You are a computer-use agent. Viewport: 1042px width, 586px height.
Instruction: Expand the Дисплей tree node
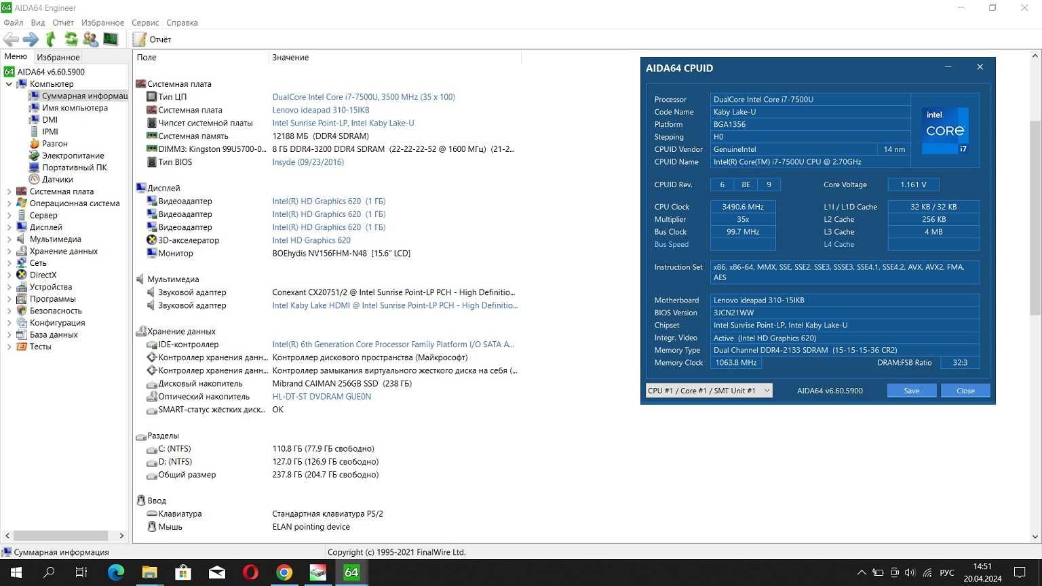[x=9, y=227]
